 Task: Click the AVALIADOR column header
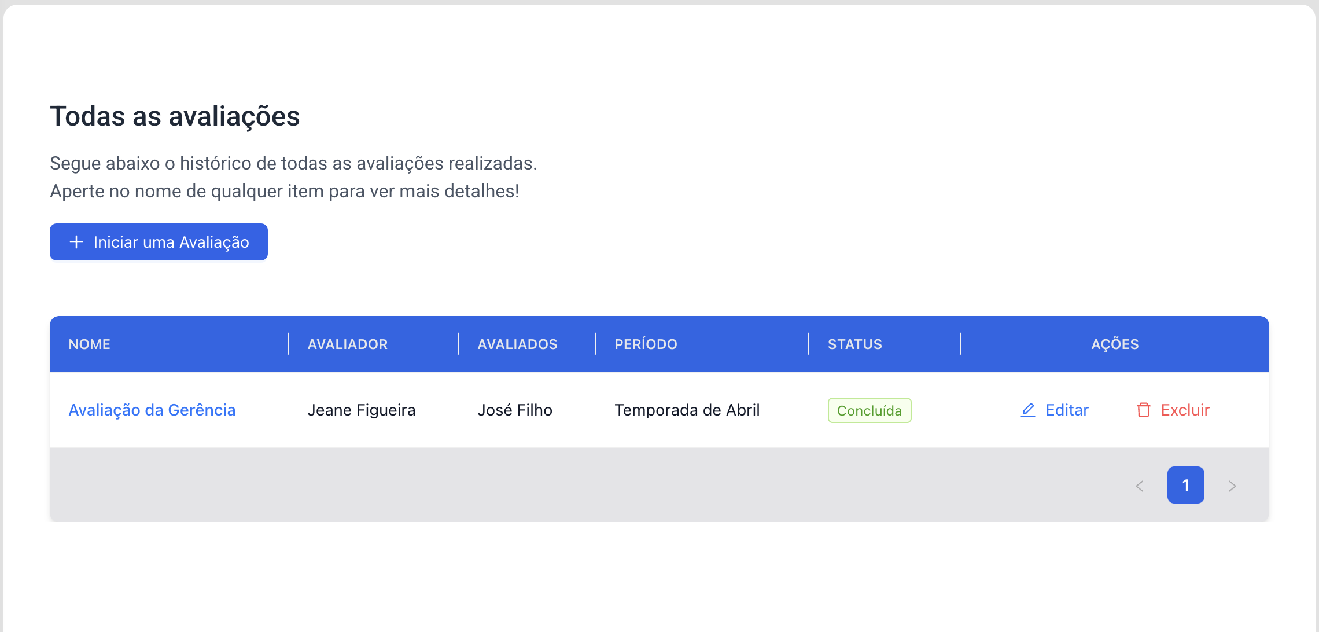tap(373, 344)
